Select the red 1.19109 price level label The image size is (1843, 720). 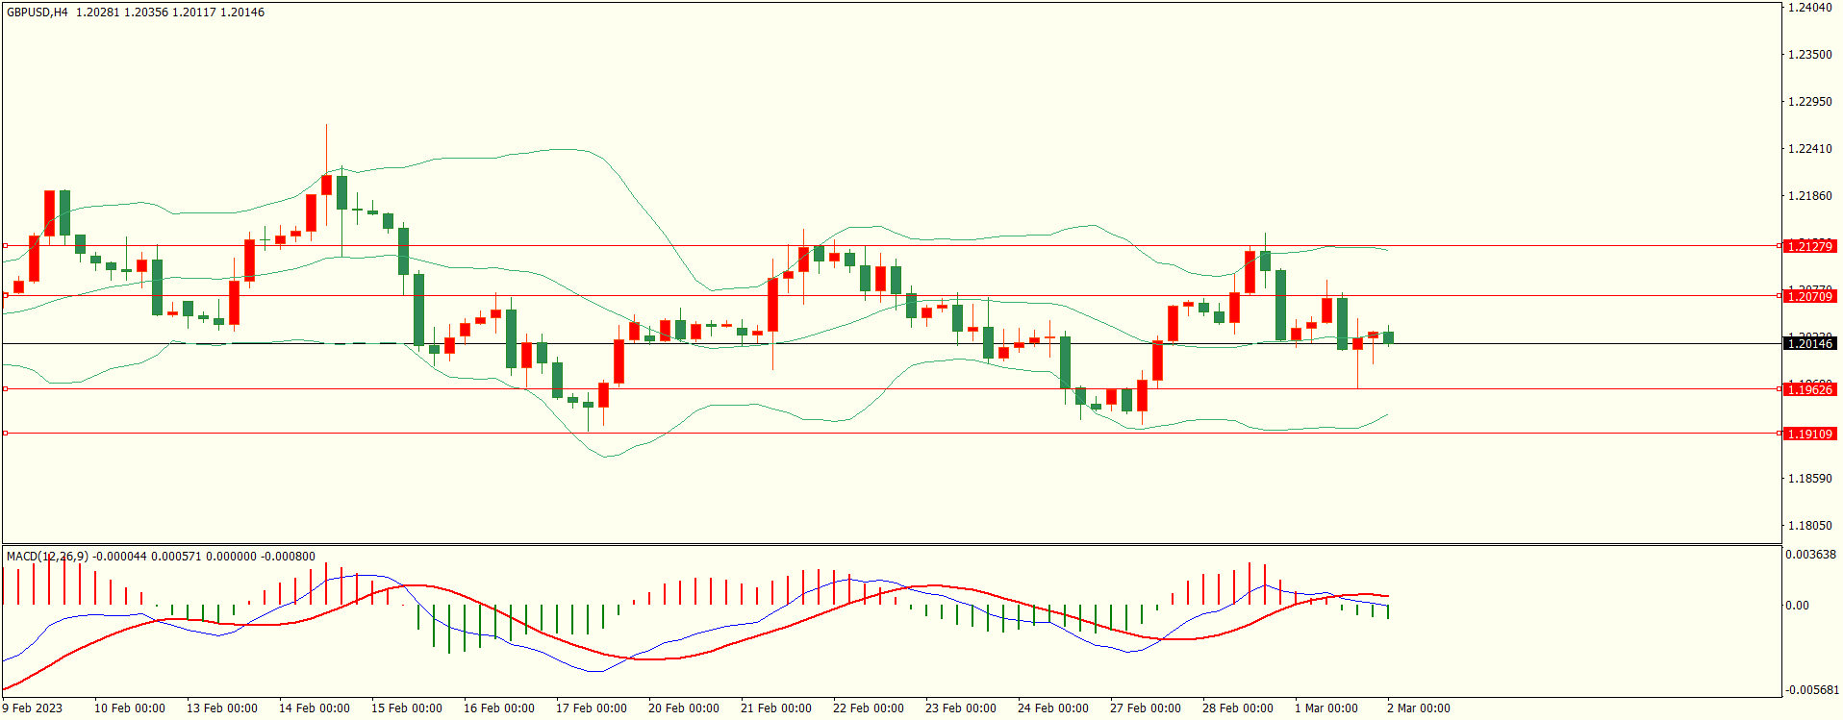(1809, 434)
